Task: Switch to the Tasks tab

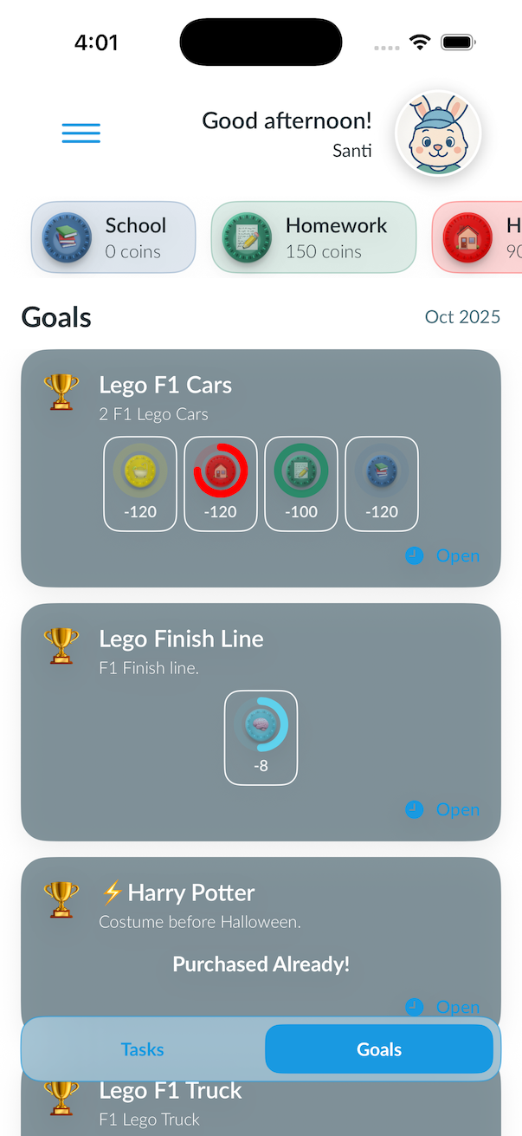Action: coord(143,1049)
